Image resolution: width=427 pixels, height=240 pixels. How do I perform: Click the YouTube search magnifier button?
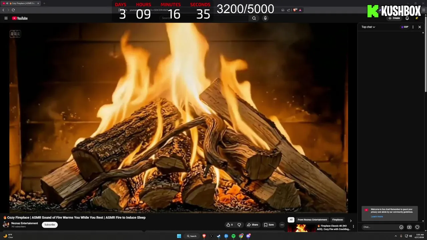pyautogui.click(x=254, y=18)
